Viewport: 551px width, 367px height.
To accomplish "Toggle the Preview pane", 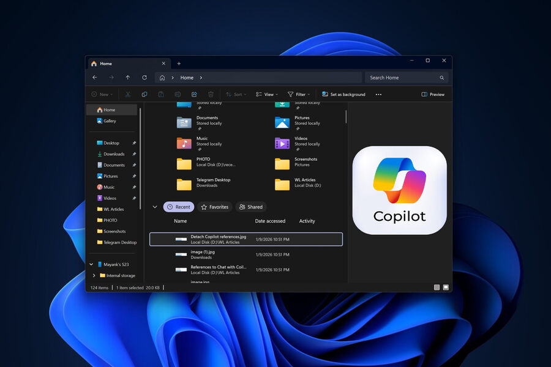I will coord(433,94).
